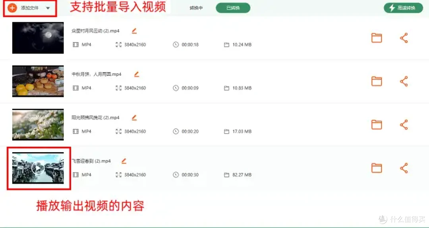
Task: Click the 00:00:30 duration text
Action: 190,175
